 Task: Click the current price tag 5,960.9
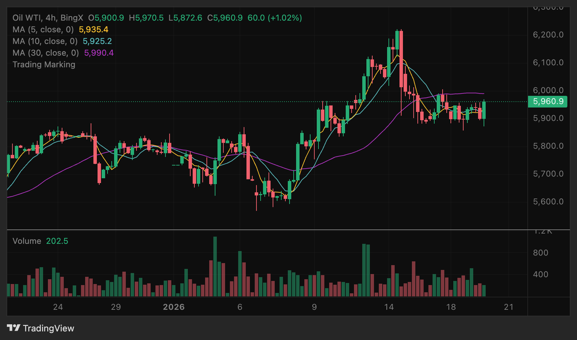pos(548,102)
